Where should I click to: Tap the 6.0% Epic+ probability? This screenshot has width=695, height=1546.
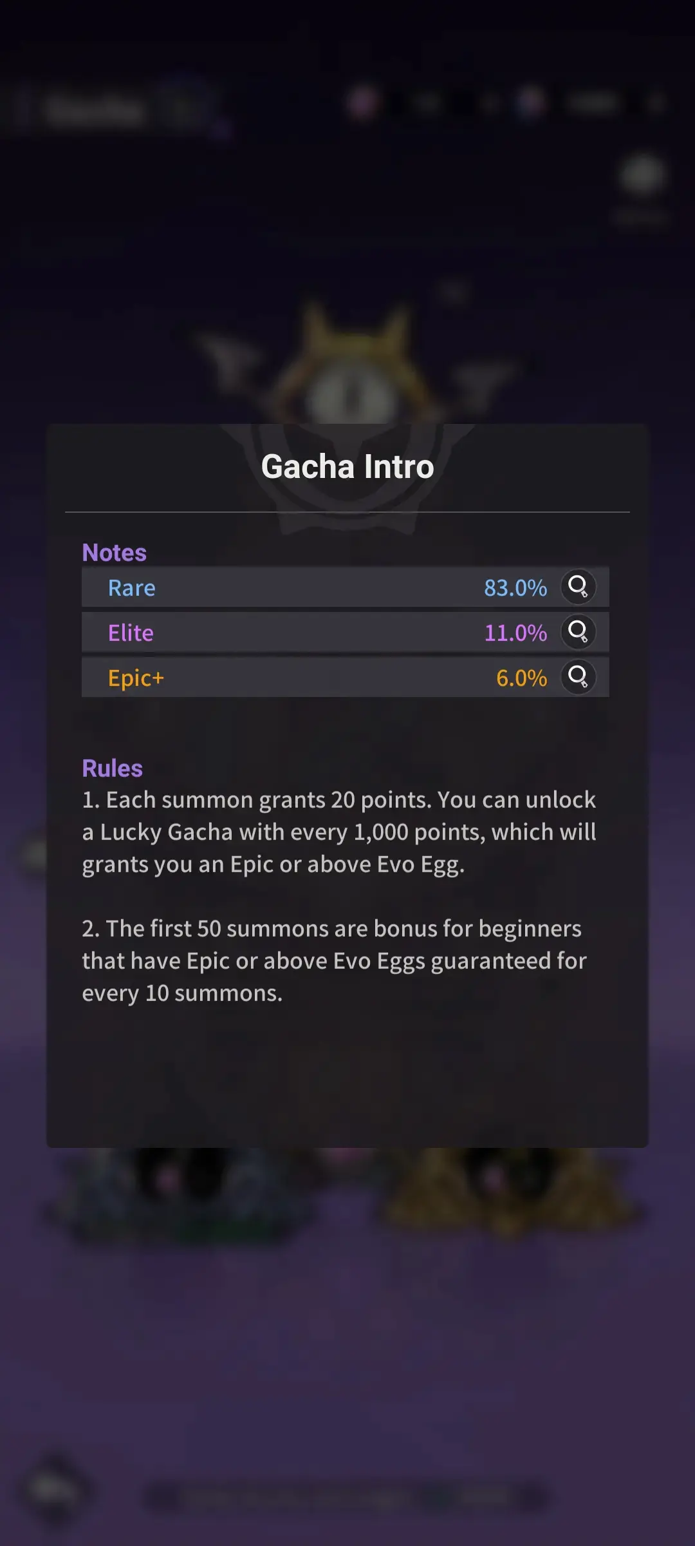(521, 678)
